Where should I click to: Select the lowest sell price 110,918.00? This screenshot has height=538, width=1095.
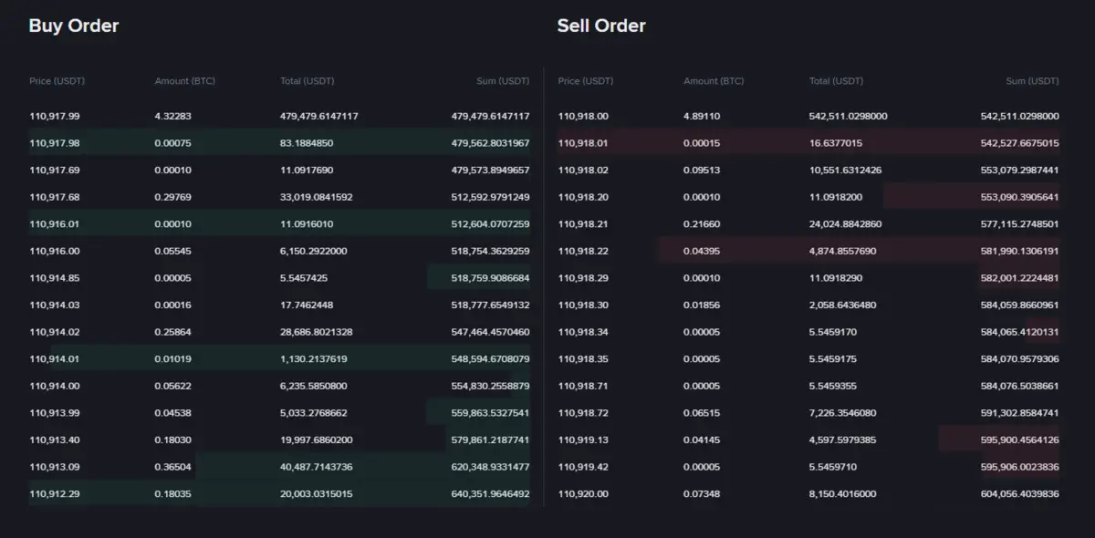click(x=583, y=117)
